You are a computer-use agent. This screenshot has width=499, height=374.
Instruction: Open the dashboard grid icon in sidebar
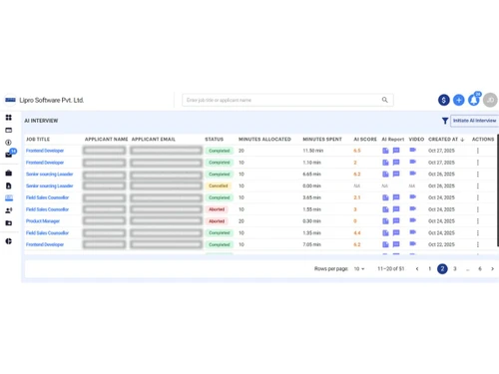[x=9, y=118]
